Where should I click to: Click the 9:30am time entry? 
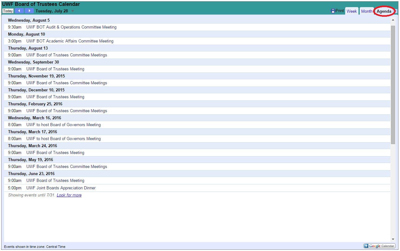click(x=15, y=27)
